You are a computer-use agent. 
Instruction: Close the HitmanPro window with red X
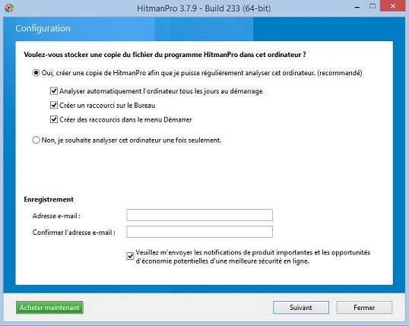pyautogui.click(x=393, y=6)
